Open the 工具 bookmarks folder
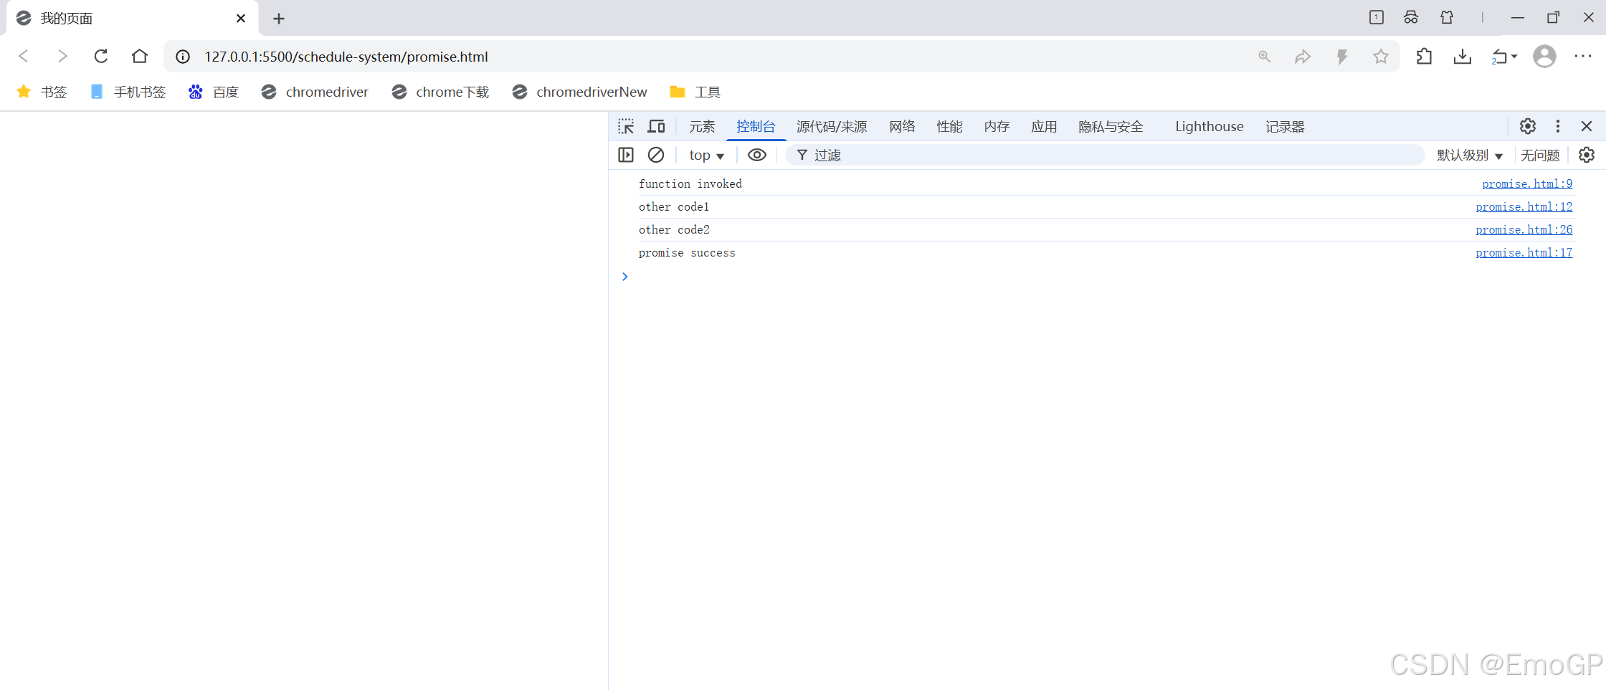 [695, 92]
